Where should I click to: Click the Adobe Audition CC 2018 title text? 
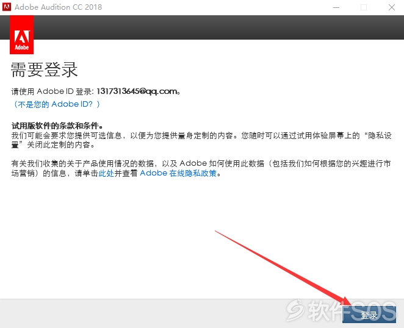click(58, 7)
